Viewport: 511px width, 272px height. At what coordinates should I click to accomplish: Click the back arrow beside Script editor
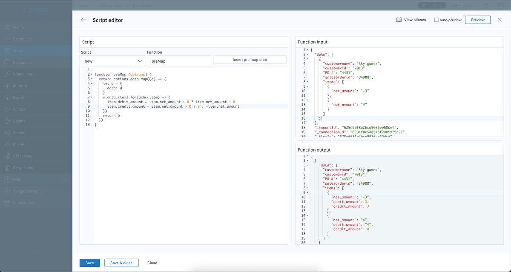[x=83, y=20]
